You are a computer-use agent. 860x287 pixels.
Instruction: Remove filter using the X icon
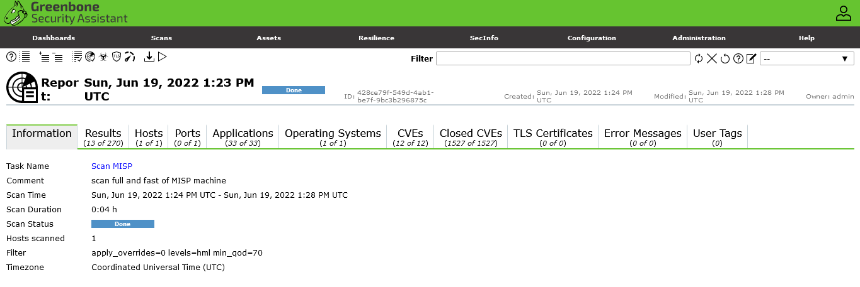pyautogui.click(x=712, y=58)
